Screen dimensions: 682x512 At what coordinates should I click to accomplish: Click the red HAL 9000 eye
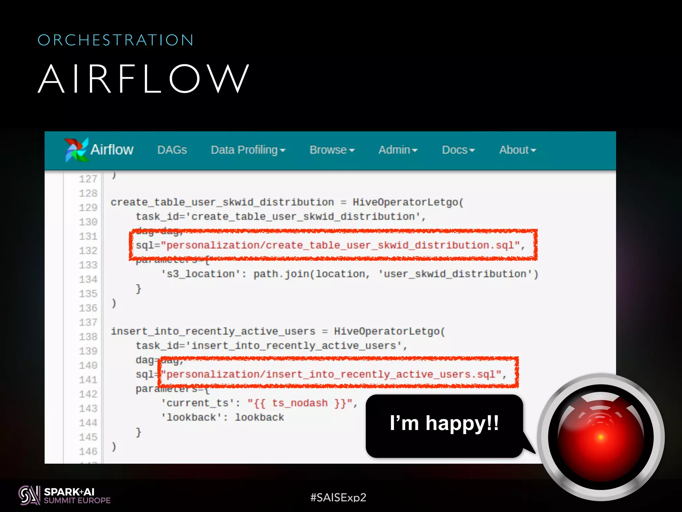coord(600,437)
